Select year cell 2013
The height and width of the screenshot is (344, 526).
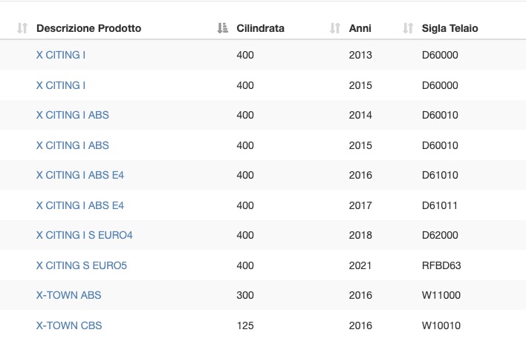360,55
